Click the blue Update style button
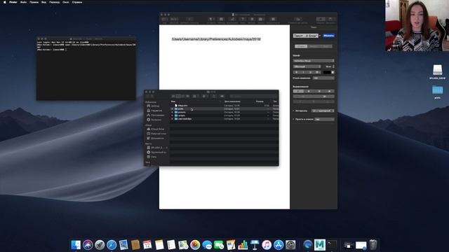The width and height of the screenshot is (449, 252). pyautogui.click(x=328, y=36)
